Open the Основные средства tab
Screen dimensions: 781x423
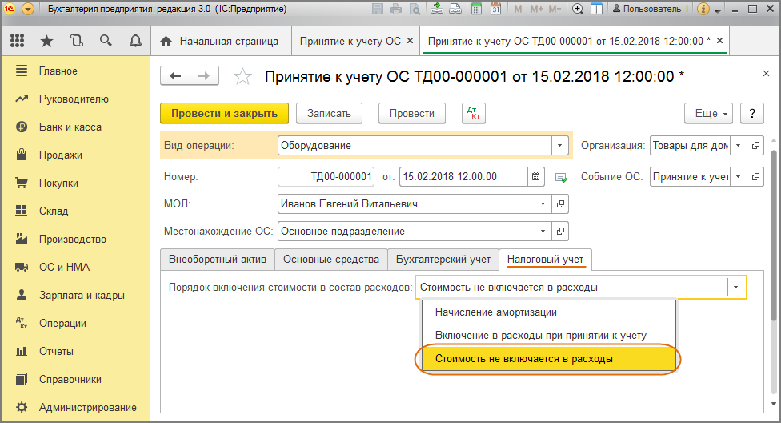click(331, 259)
